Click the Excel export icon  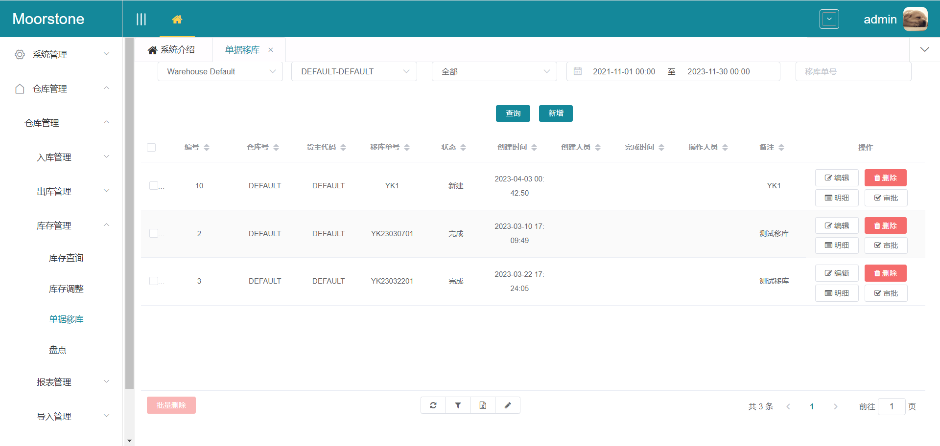[483, 405]
